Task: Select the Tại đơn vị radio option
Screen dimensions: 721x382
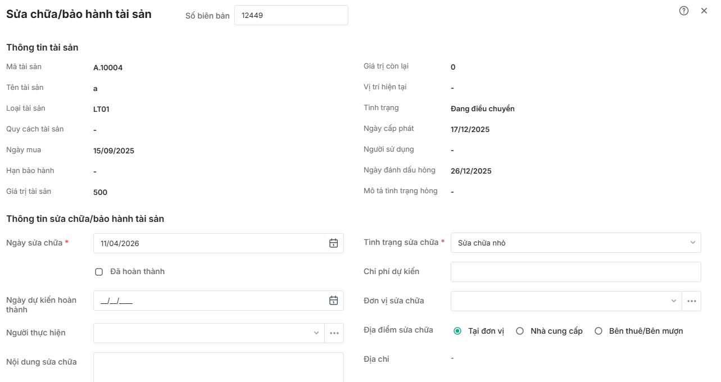Action: pos(457,331)
